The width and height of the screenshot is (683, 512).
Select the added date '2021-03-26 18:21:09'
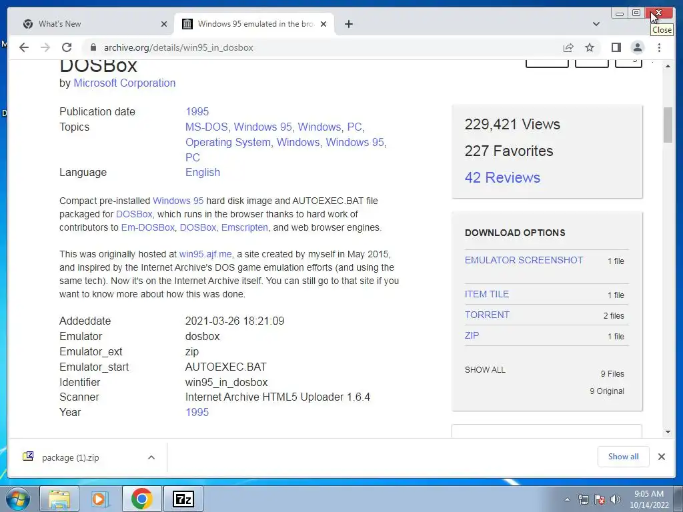pos(235,321)
